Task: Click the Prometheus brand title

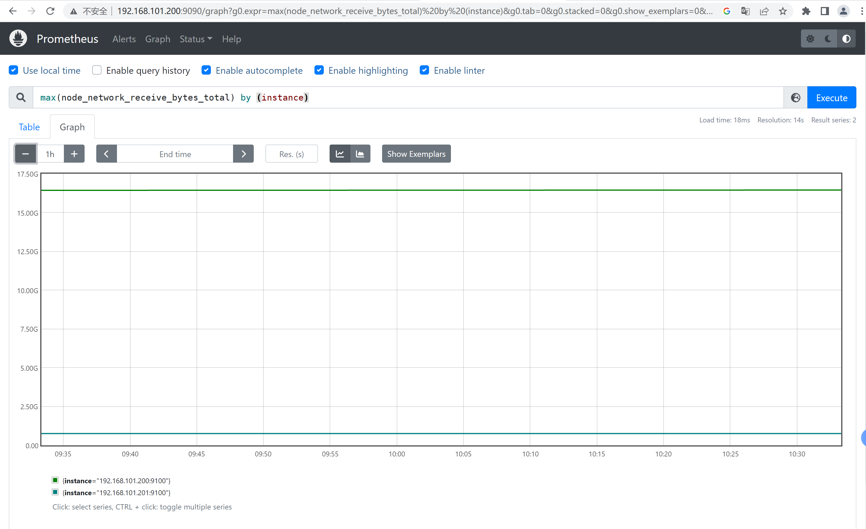Action: click(67, 39)
